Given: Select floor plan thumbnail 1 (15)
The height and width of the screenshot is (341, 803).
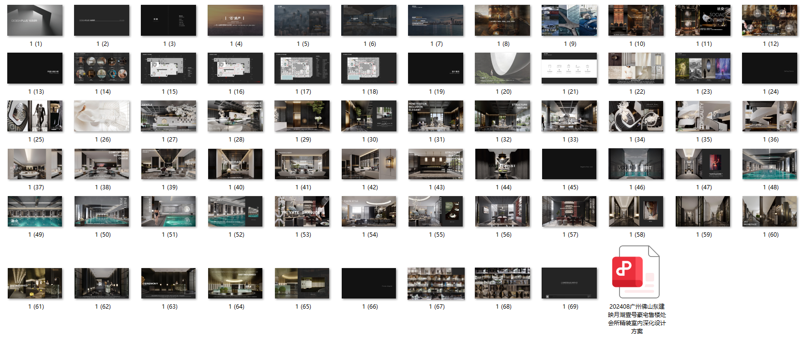Looking at the screenshot, I should [168, 68].
